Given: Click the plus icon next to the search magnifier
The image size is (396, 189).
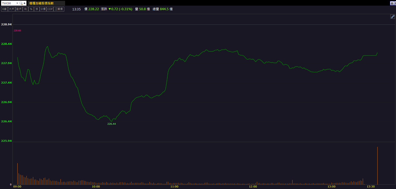Looking at the screenshot, I should pos(25,3).
